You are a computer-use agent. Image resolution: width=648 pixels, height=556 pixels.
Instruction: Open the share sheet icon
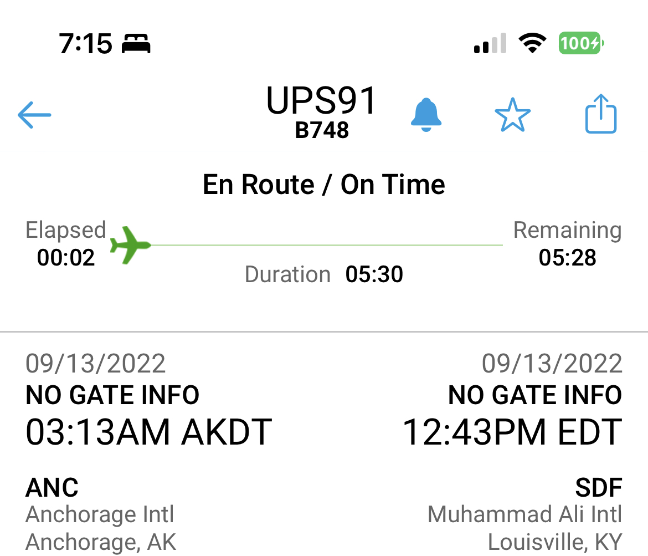[601, 114]
